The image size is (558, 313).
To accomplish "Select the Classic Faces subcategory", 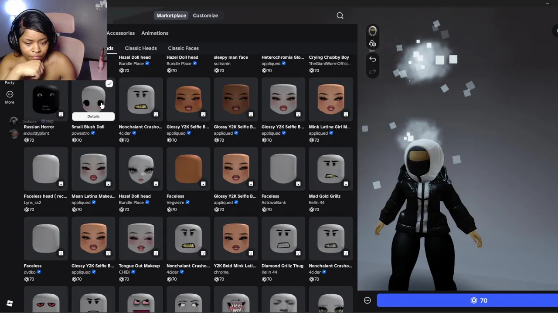I will (183, 48).
